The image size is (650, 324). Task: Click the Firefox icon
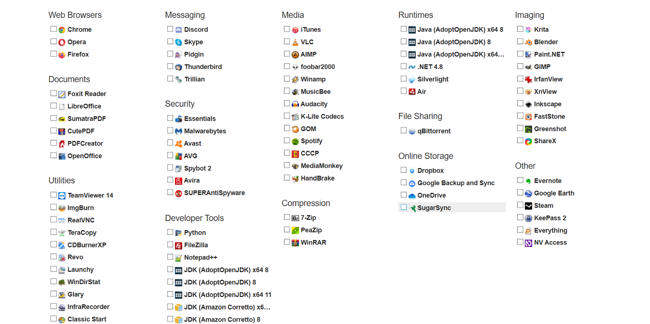tap(62, 55)
